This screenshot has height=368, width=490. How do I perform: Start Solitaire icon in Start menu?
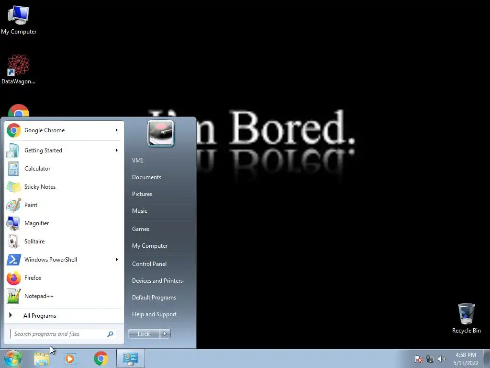13,241
